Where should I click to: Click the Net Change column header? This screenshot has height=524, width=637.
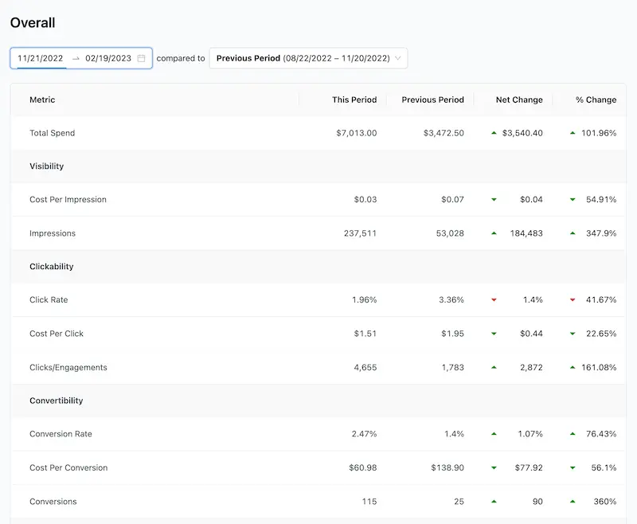[x=519, y=100]
